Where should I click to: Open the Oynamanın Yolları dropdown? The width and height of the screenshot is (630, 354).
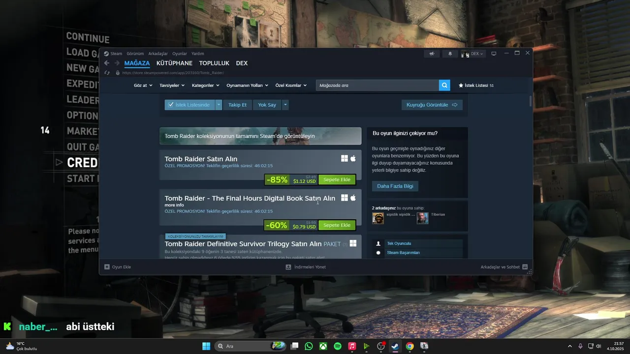coord(247,86)
